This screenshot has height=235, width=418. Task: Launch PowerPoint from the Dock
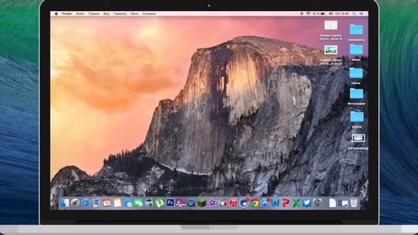tap(286, 203)
